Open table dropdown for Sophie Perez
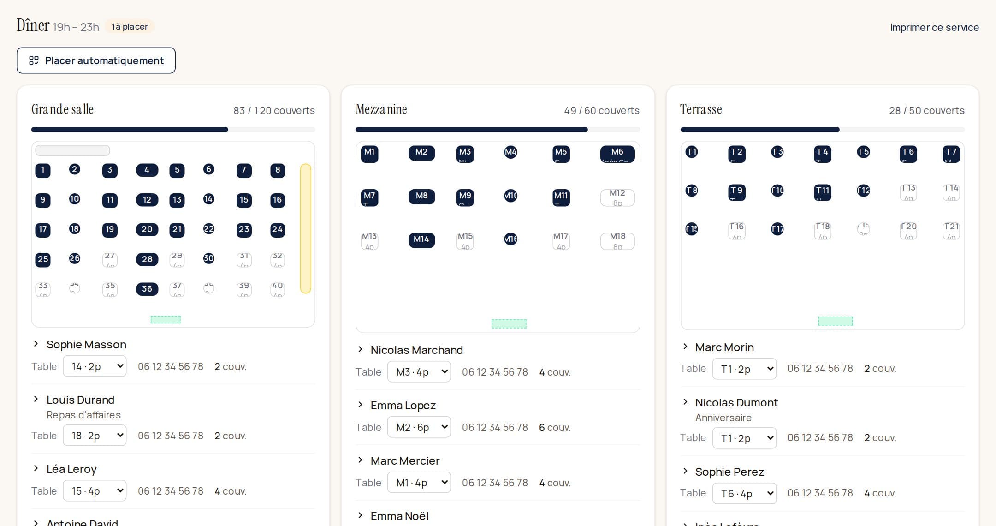This screenshot has width=996, height=526. point(744,494)
